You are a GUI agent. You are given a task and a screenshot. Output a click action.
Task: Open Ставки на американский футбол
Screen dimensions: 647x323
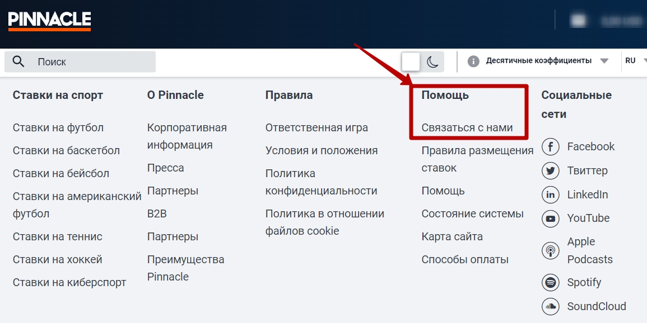pyautogui.click(x=77, y=205)
